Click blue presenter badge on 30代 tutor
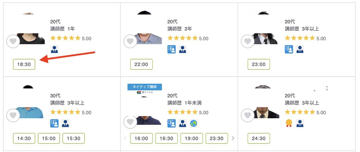This screenshot has height=152, width=360. click(x=54, y=123)
